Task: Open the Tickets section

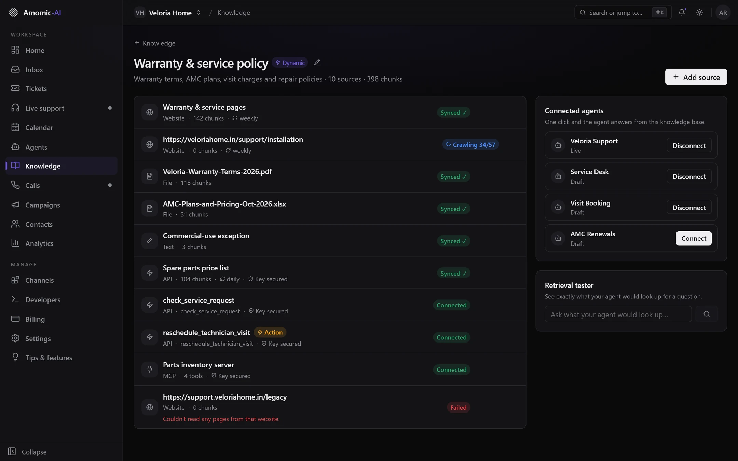Action: (x=61, y=89)
